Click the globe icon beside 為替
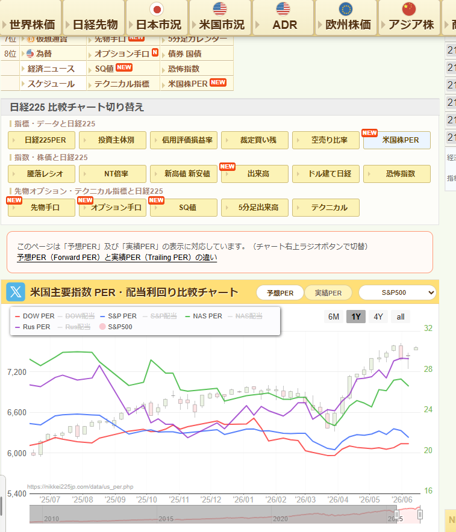The width and height of the screenshot is (456, 532). (30, 54)
